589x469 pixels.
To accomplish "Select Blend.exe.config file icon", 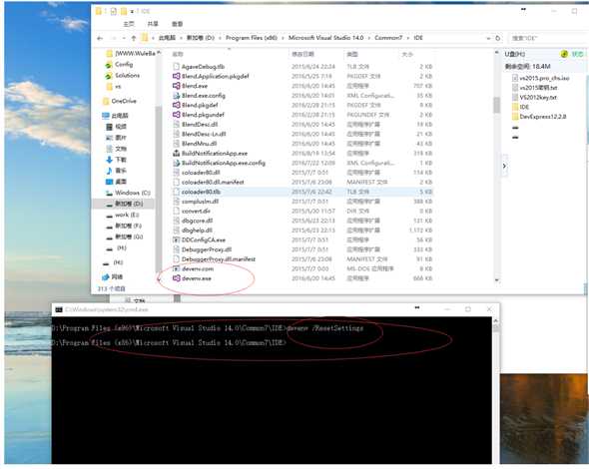I will (x=176, y=96).
